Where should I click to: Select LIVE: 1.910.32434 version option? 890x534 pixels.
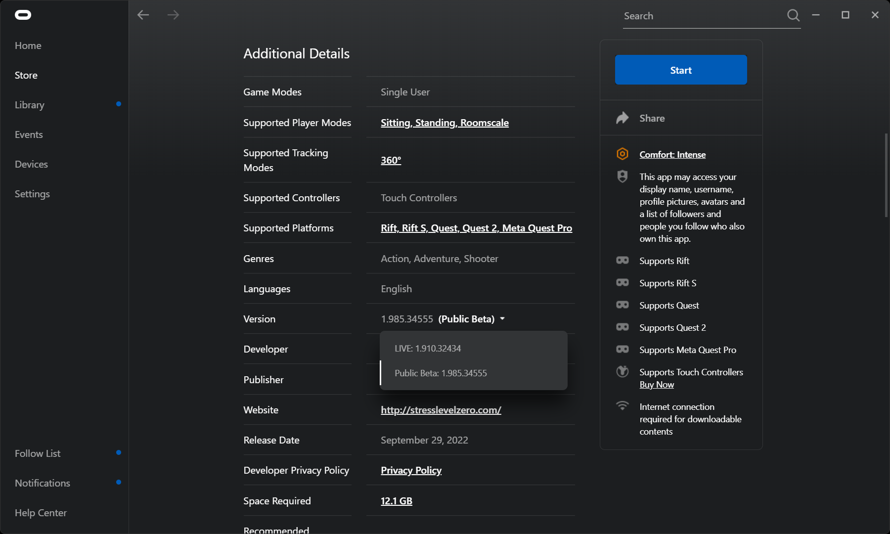click(428, 349)
